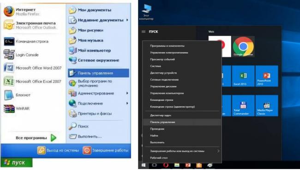Open Сетевое окружение
Screen dimensions: 300x170
94,60
